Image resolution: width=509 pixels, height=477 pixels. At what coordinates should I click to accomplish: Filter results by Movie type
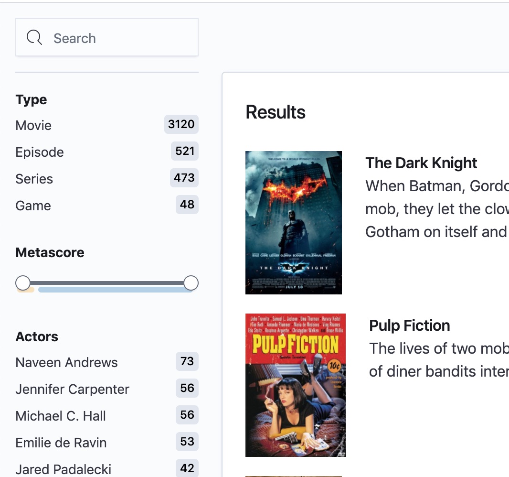coord(107,125)
